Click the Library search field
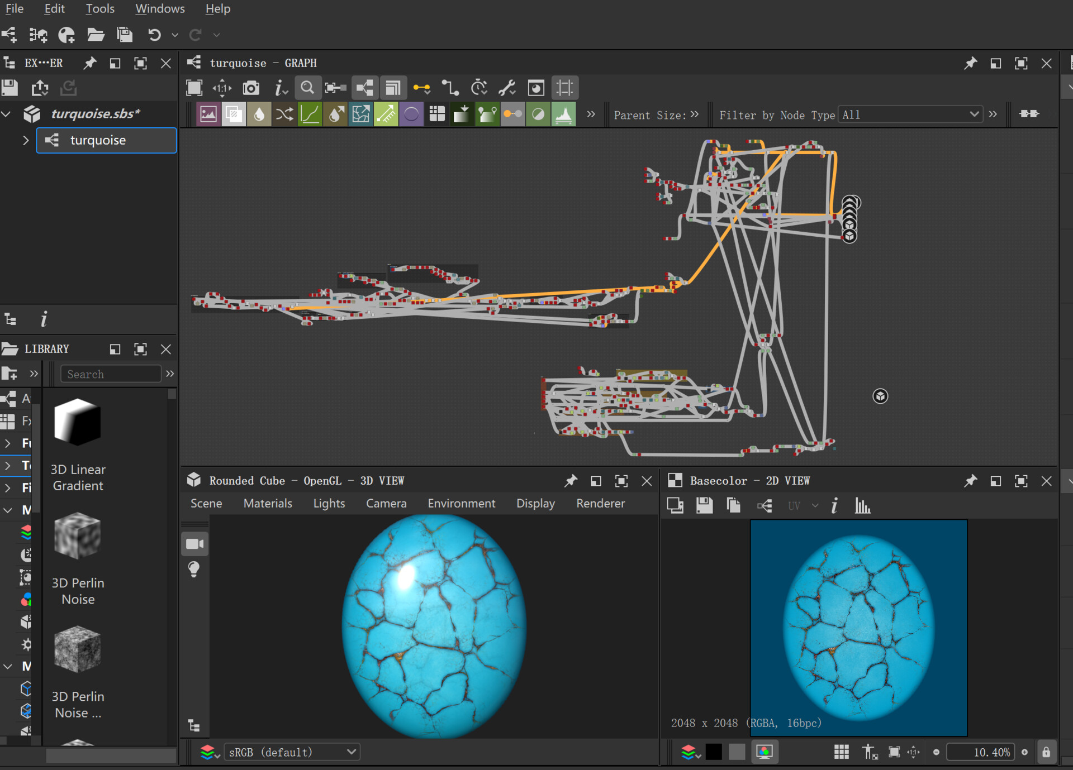1073x770 pixels. 111,374
